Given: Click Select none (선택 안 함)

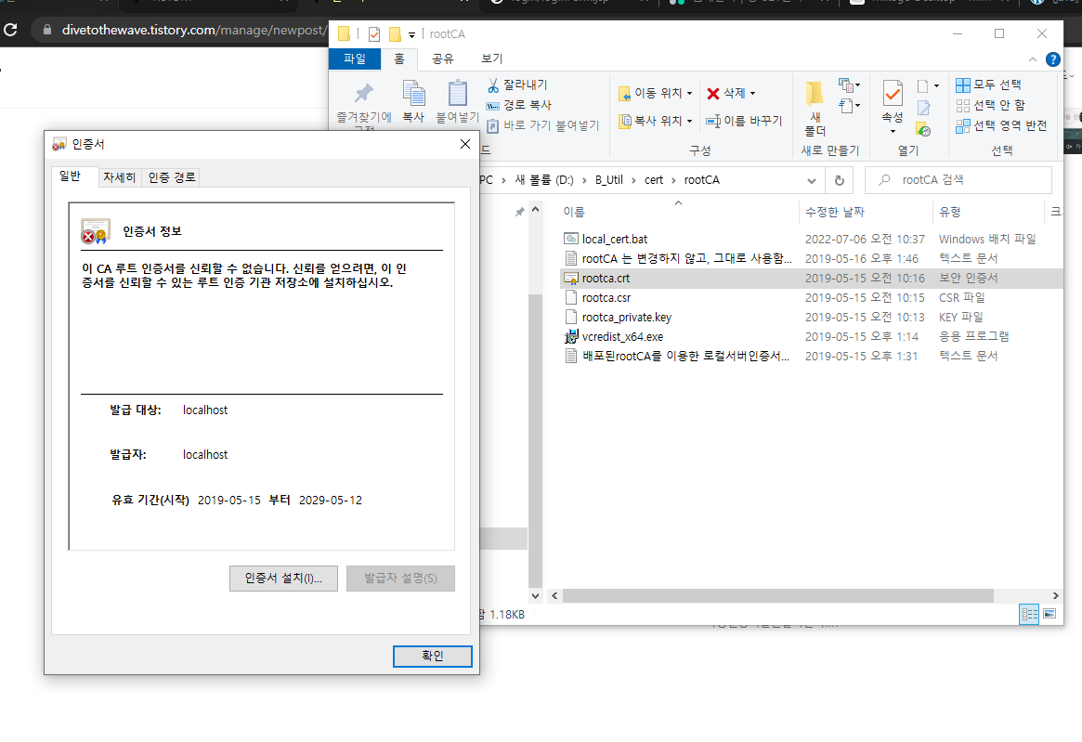Looking at the screenshot, I should click(x=991, y=105).
